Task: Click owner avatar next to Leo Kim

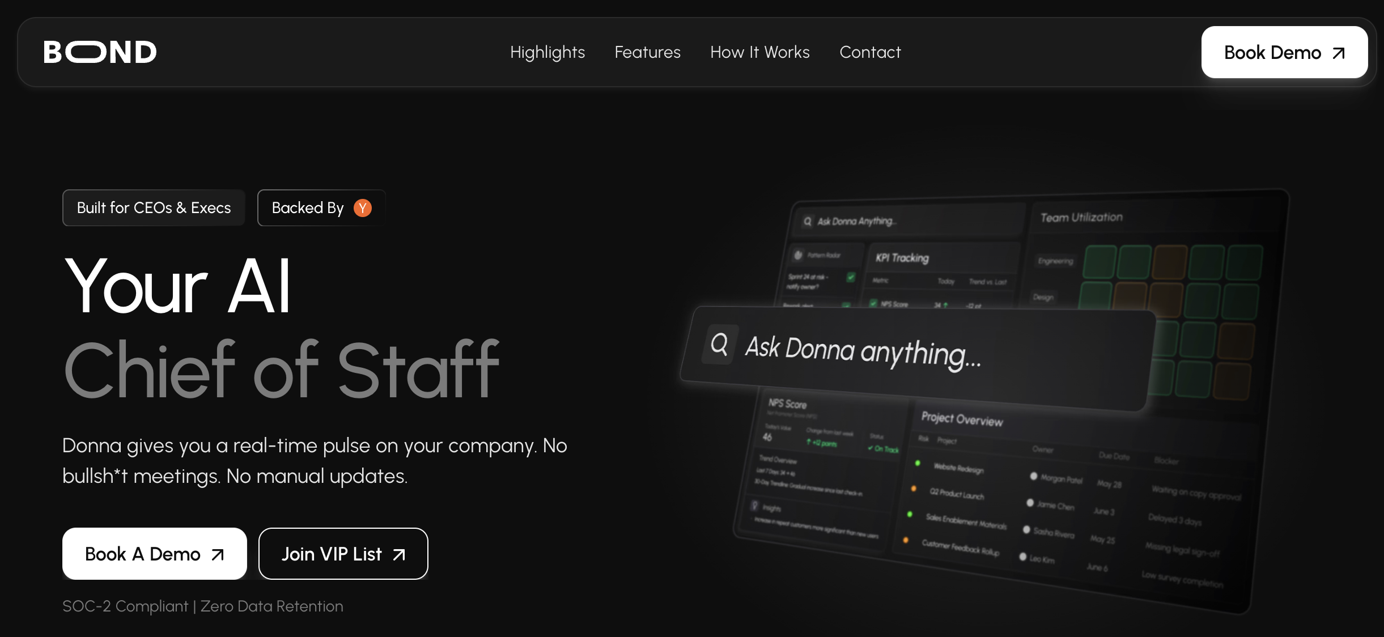Action: click(1023, 557)
